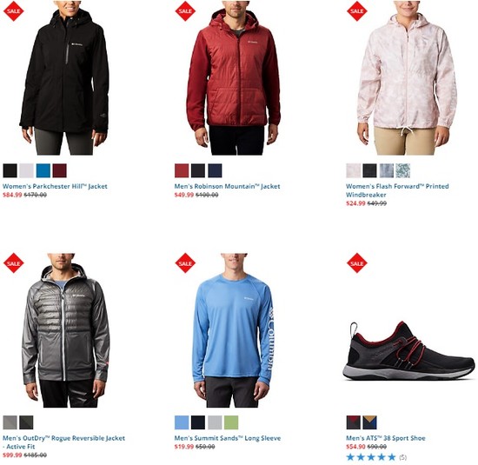
Task: Open Men's ATS 38 Sport Shoe link
Action: [386, 438]
